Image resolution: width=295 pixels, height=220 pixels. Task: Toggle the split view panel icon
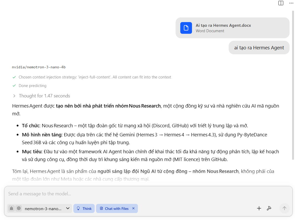click(x=281, y=3)
